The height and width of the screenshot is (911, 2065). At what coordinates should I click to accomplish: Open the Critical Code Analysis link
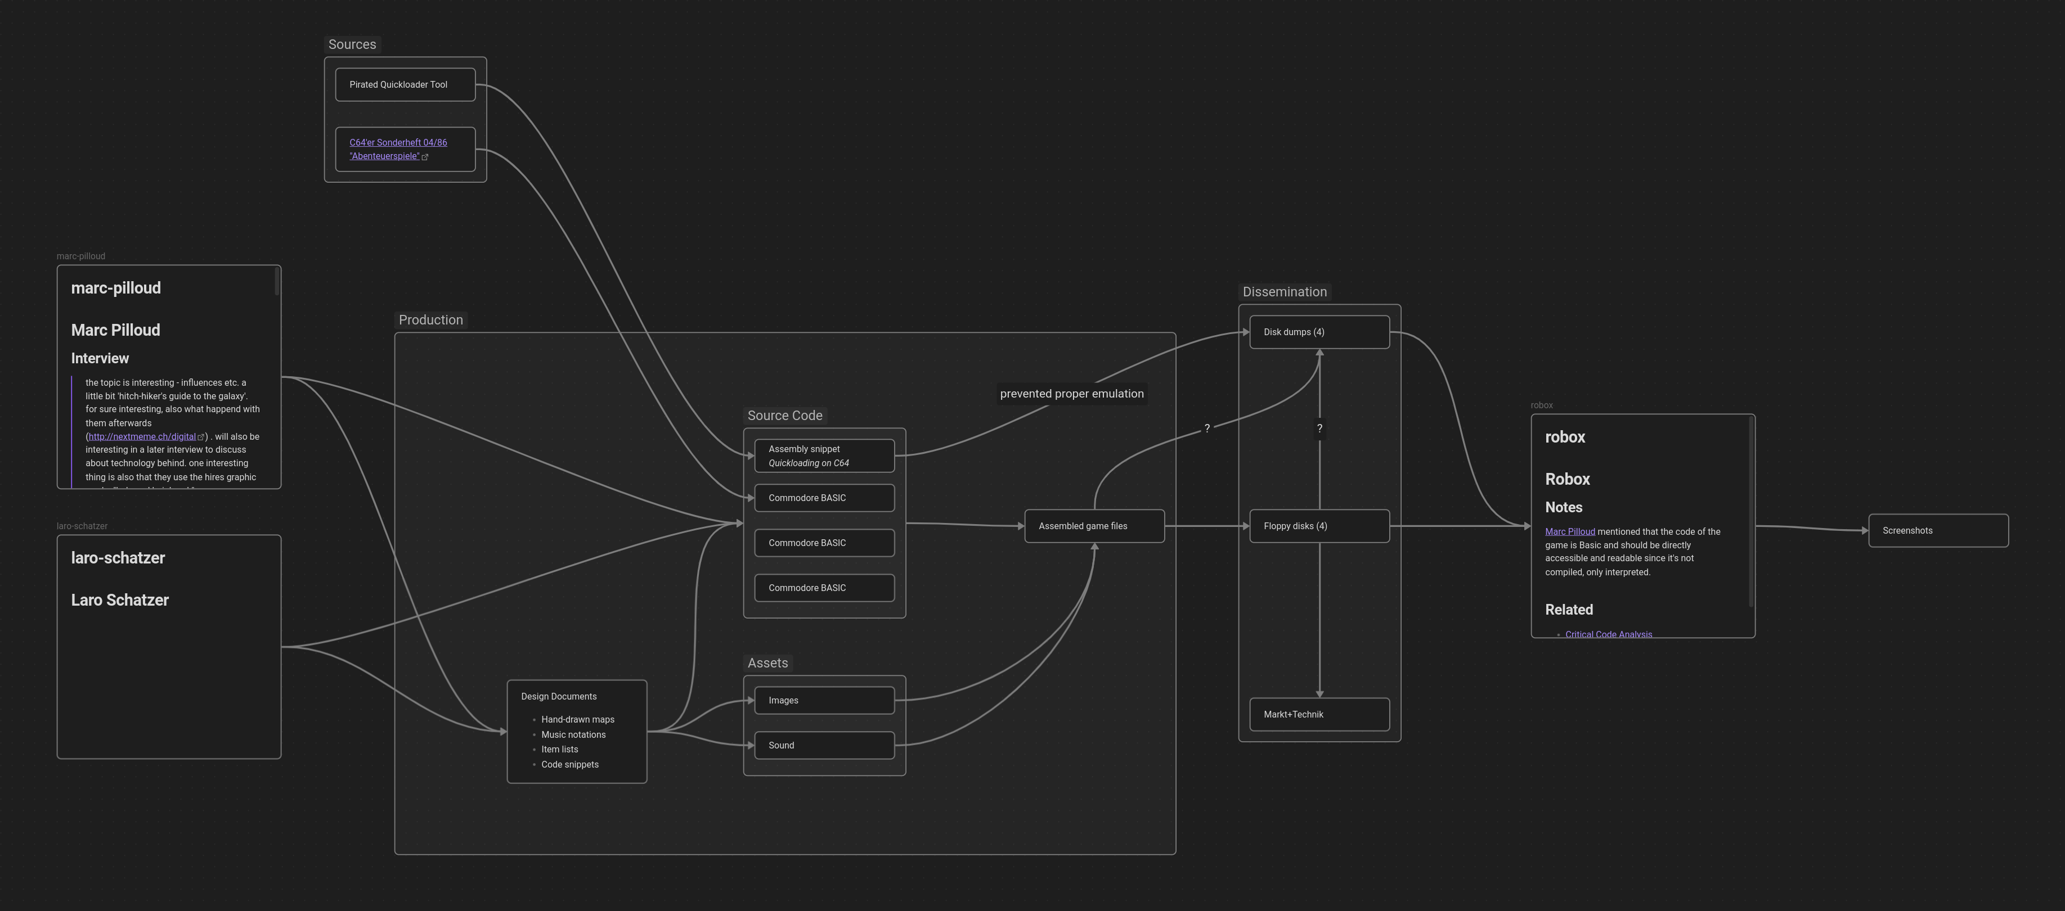point(1608,634)
